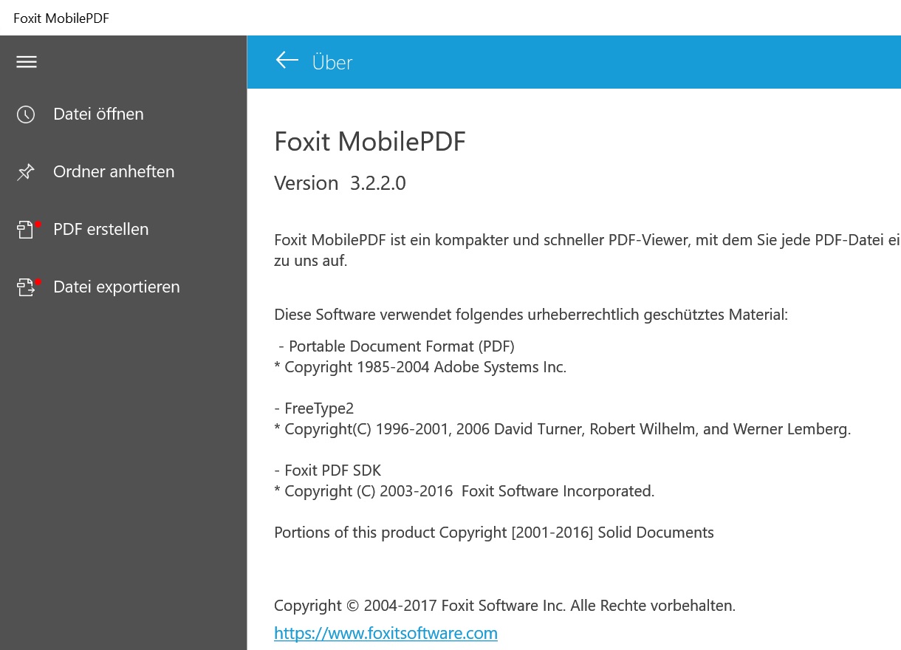Click the David Turner copyright line

click(x=563, y=428)
